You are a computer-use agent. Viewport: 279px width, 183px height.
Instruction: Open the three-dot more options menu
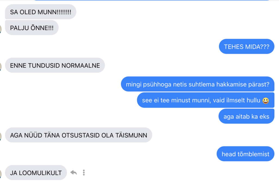pos(84,172)
